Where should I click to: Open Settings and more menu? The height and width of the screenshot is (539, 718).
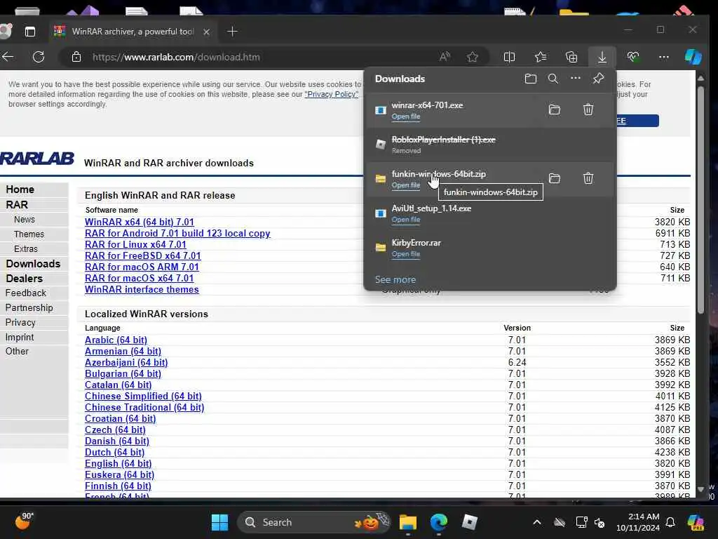click(x=663, y=57)
